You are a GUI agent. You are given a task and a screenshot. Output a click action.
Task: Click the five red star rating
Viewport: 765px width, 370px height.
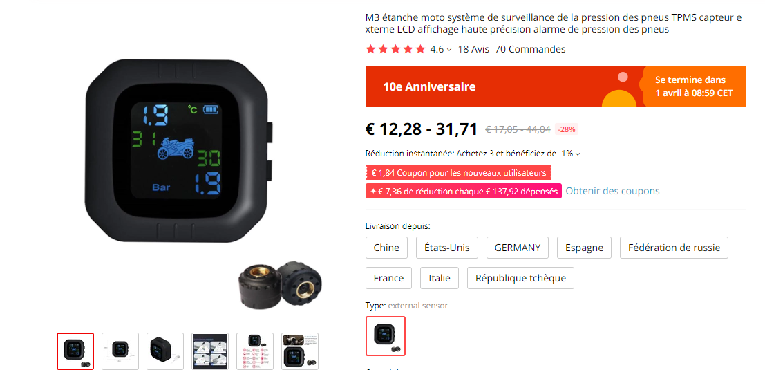click(x=396, y=49)
